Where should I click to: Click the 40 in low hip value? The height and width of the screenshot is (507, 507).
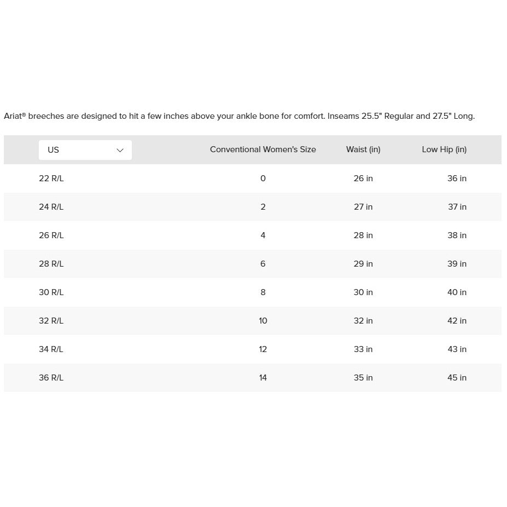[457, 292]
